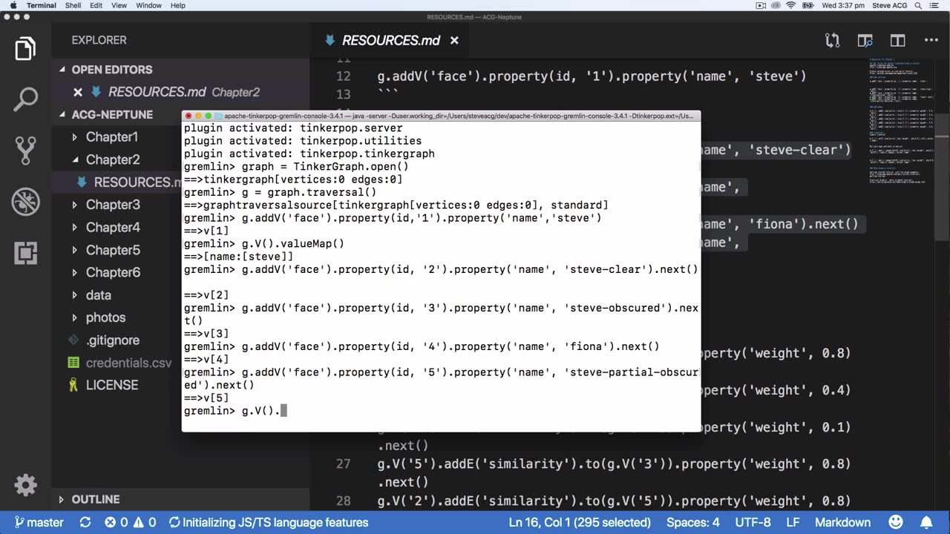The image size is (950, 534).
Task: Open the Edit menu
Action: pos(96,5)
